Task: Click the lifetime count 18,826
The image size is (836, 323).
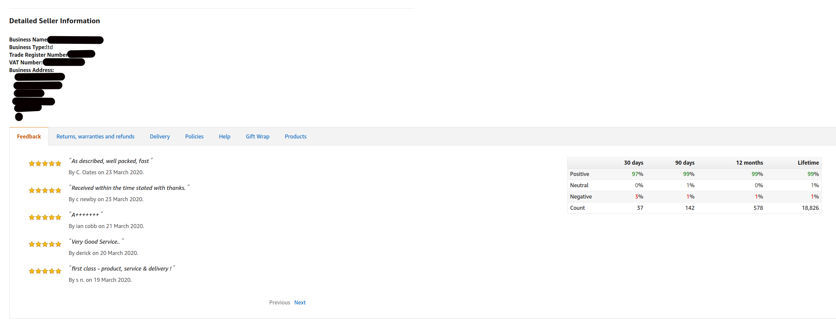Action: (810, 208)
